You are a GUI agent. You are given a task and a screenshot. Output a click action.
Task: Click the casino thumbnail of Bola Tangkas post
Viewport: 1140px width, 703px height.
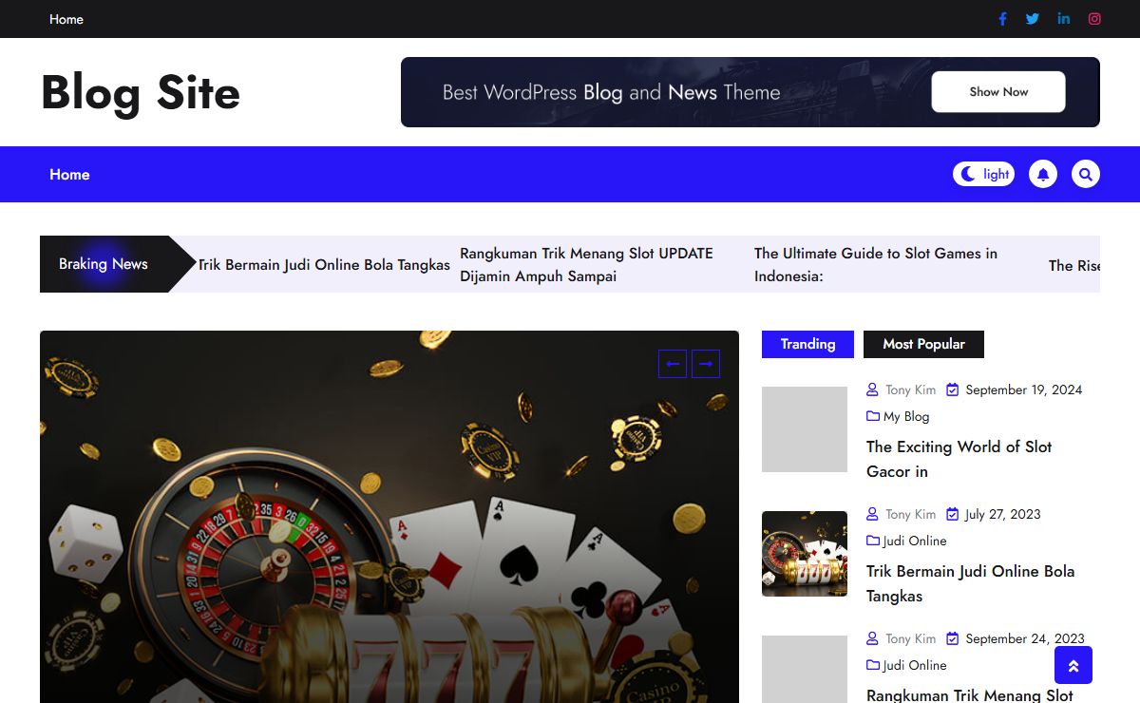(x=805, y=554)
